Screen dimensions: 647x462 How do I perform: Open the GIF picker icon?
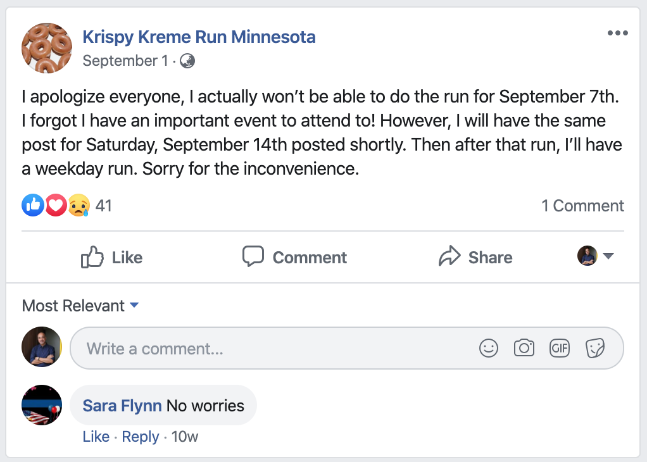coord(560,348)
